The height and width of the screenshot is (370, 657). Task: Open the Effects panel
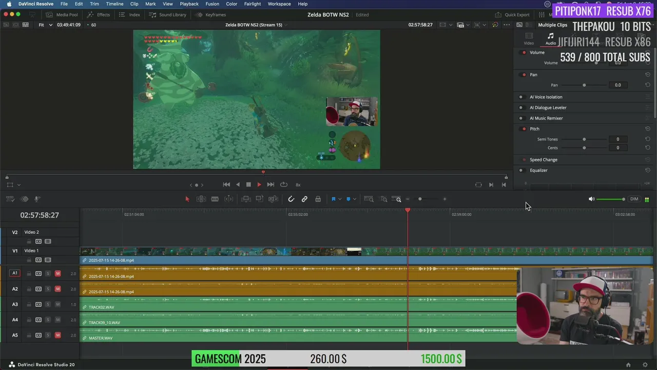click(x=99, y=14)
